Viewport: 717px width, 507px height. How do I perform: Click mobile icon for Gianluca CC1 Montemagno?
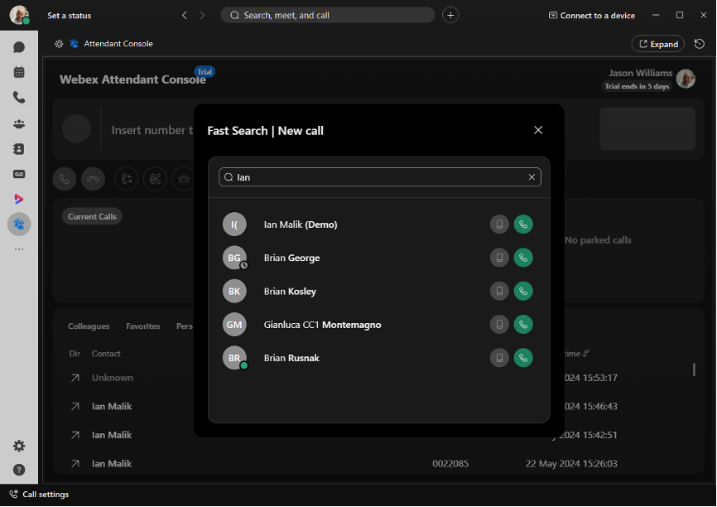[499, 325]
